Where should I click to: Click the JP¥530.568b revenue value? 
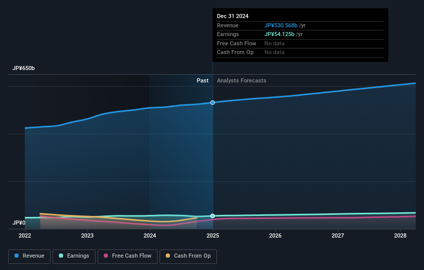281,25
